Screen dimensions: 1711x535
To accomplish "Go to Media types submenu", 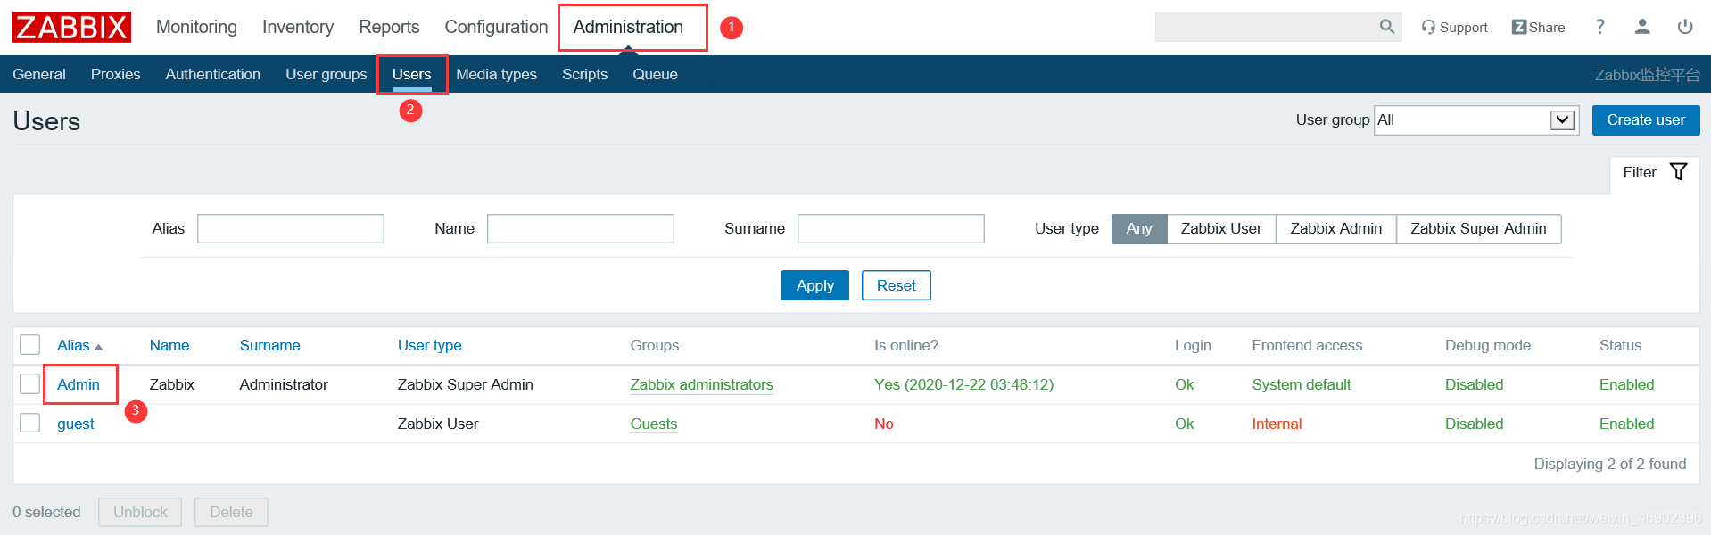I will 497,74.
